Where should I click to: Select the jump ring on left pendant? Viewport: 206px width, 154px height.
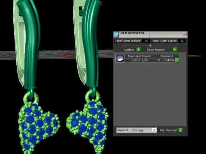(31, 98)
